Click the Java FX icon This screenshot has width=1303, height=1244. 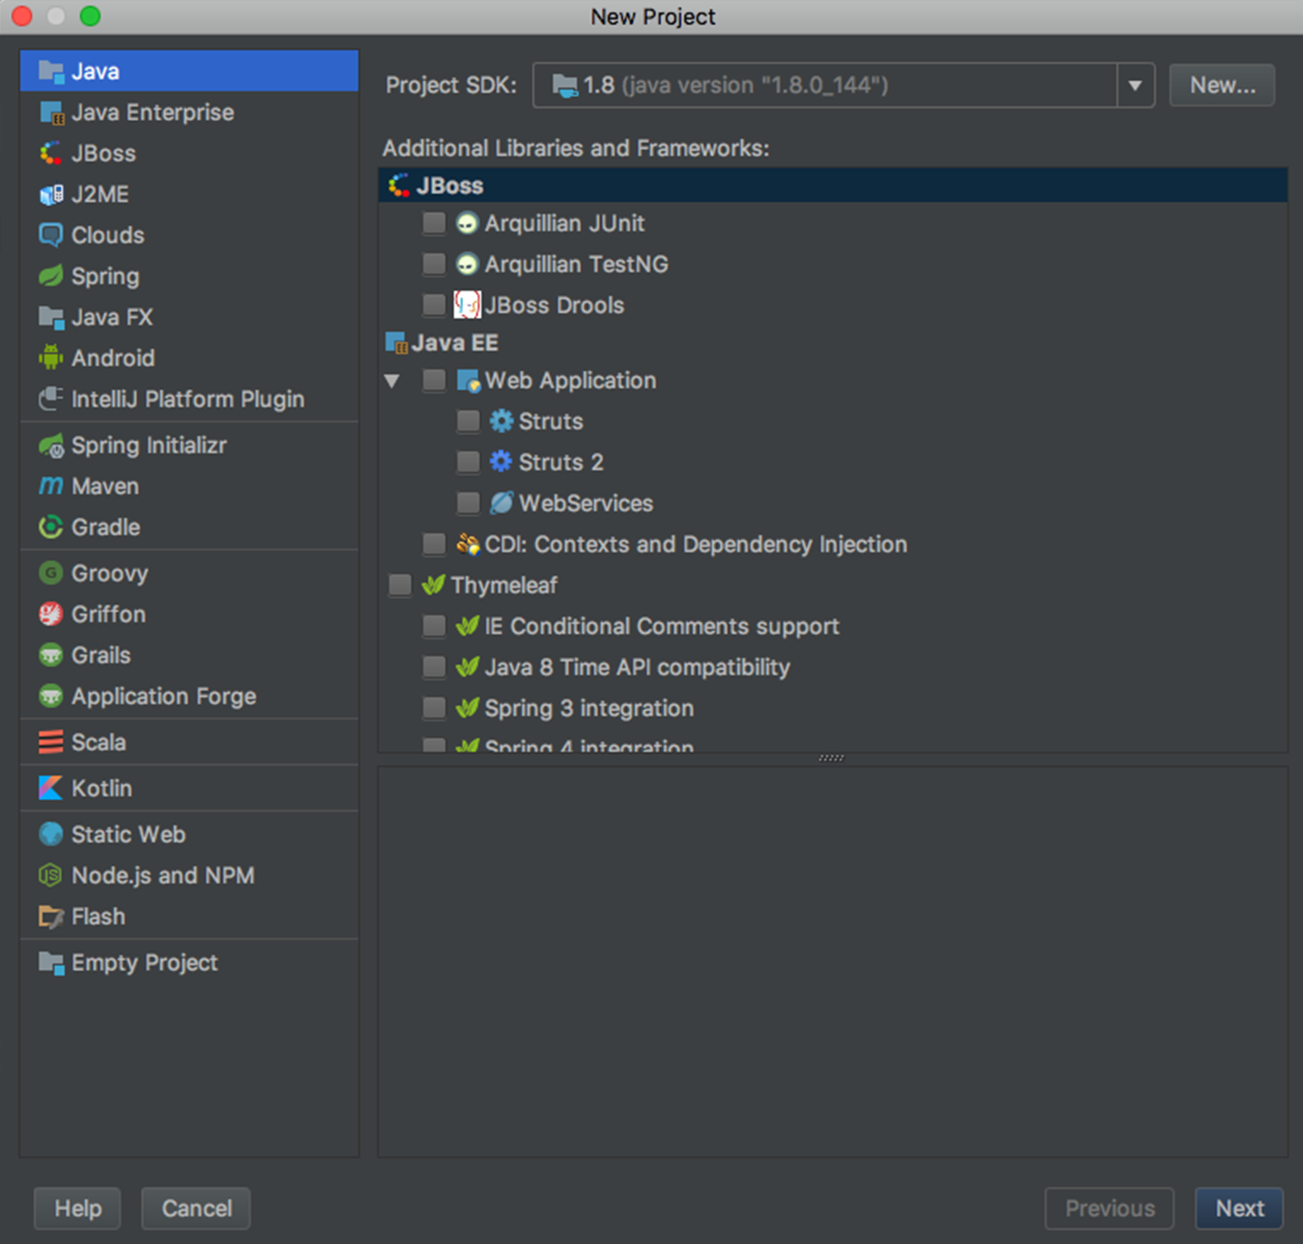pos(51,318)
